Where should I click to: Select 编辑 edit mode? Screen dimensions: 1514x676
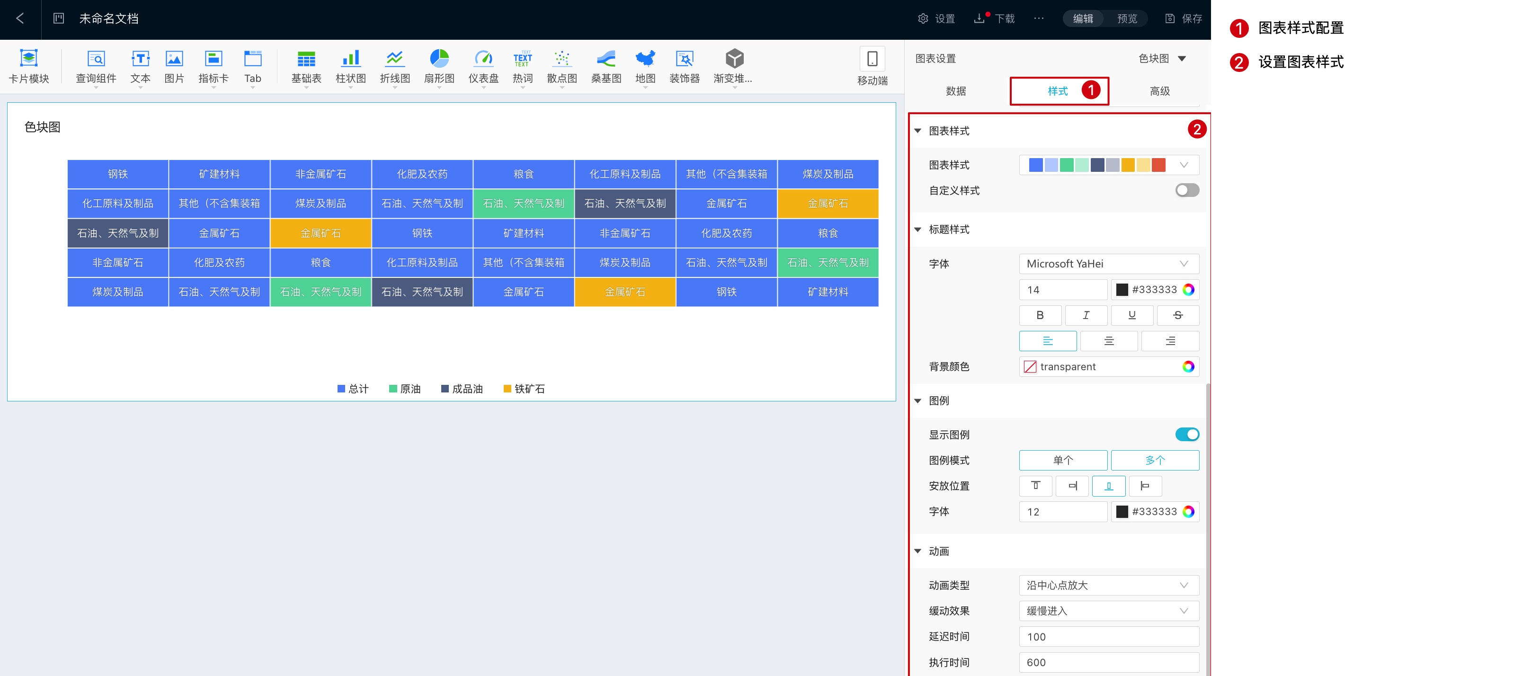click(x=1083, y=18)
